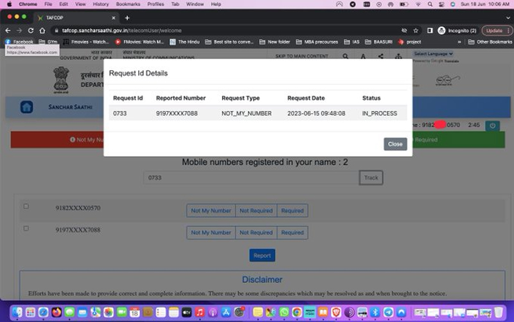Click the request id field containing 0733
Image resolution: width=514 pixels, height=322 pixels.
click(251, 178)
